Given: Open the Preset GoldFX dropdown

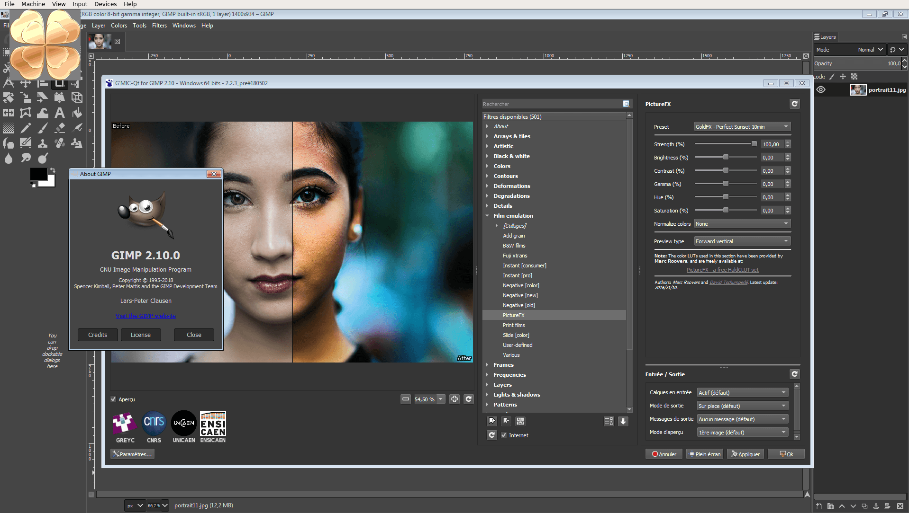Looking at the screenshot, I should [742, 126].
